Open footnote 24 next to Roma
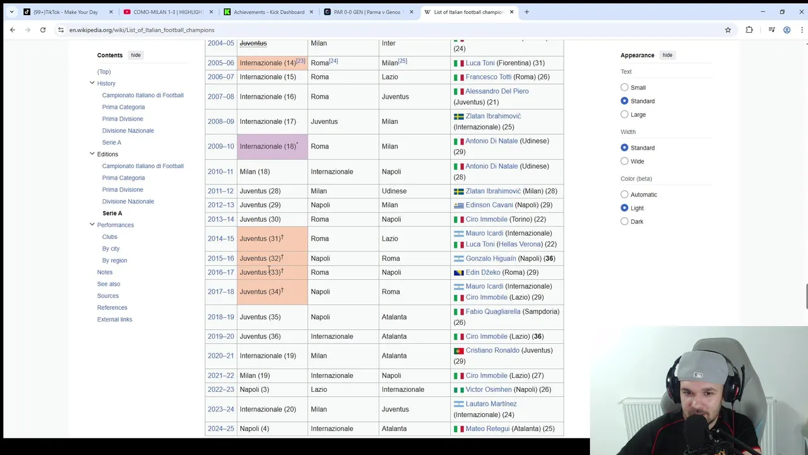The width and height of the screenshot is (808, 455). click(x=333, y=61)
